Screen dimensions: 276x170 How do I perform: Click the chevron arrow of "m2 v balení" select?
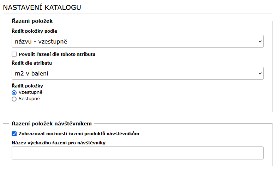point(260,73)
